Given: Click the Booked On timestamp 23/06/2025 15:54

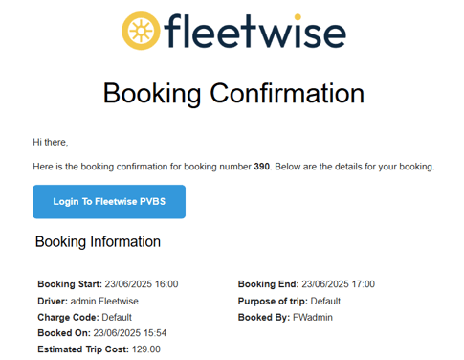Looking at the screenshot, I should click(130, 333).
